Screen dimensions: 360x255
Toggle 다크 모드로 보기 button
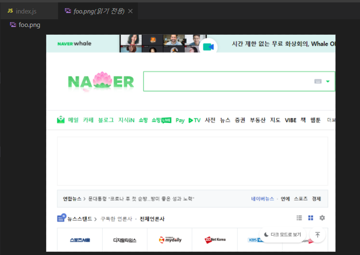pyautogui.click(x=282, y=235)
